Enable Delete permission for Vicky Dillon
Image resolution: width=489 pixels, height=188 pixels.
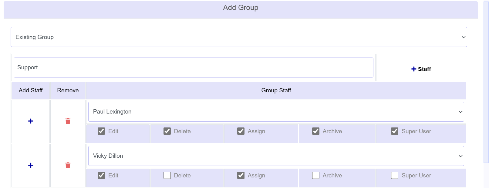[x=167, y=175]
